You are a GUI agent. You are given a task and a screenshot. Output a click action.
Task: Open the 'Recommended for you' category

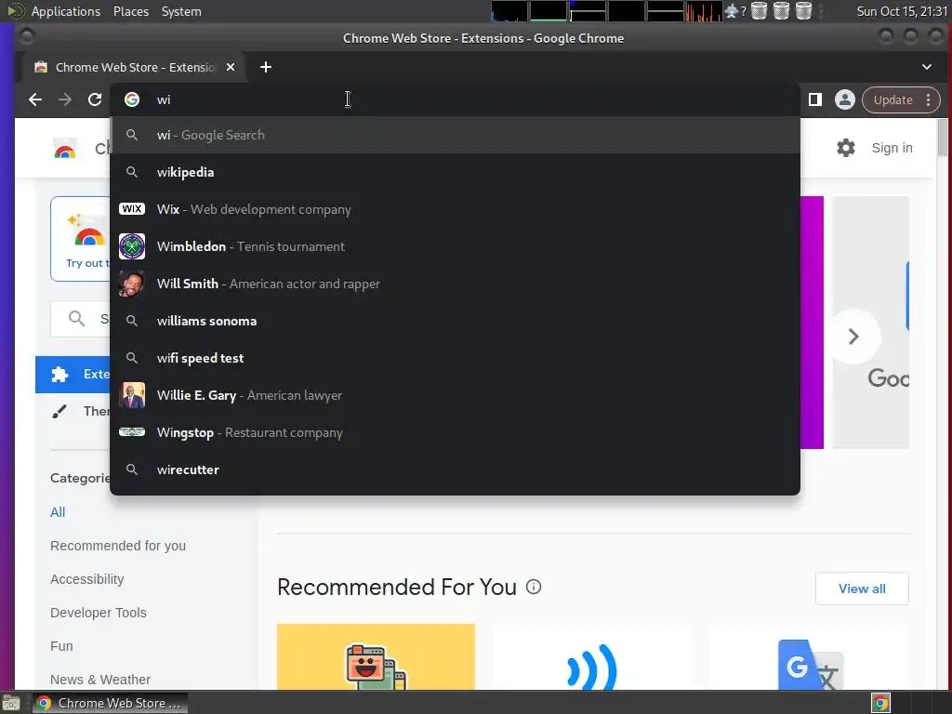(118, 545)
